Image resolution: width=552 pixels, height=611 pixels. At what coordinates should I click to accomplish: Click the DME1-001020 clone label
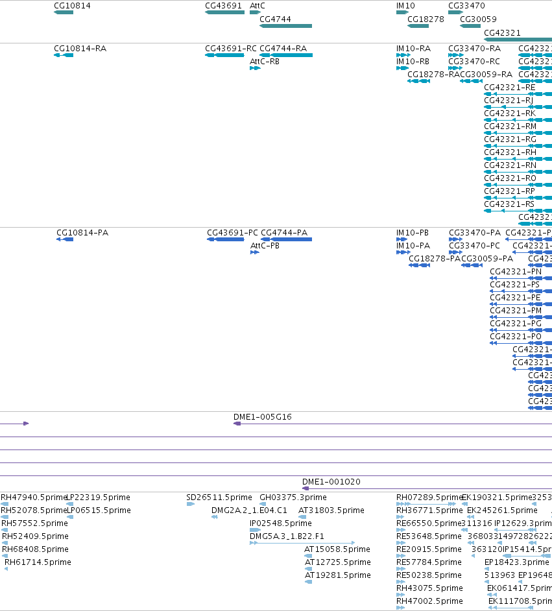pos(331,482)
